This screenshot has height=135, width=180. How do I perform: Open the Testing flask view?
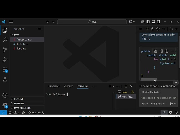[x=5, y=79]
